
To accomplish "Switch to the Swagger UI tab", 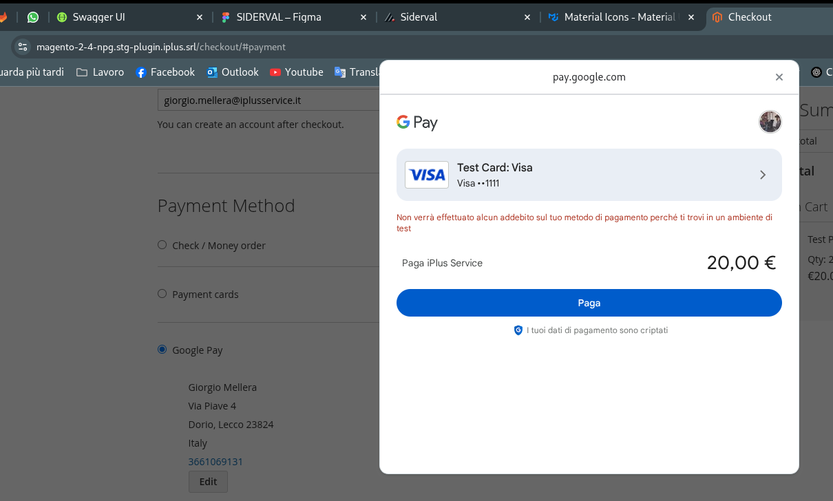I will 124,17.
